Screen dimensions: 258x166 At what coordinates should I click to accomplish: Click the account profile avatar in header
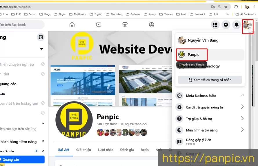[x=247, y=25]
